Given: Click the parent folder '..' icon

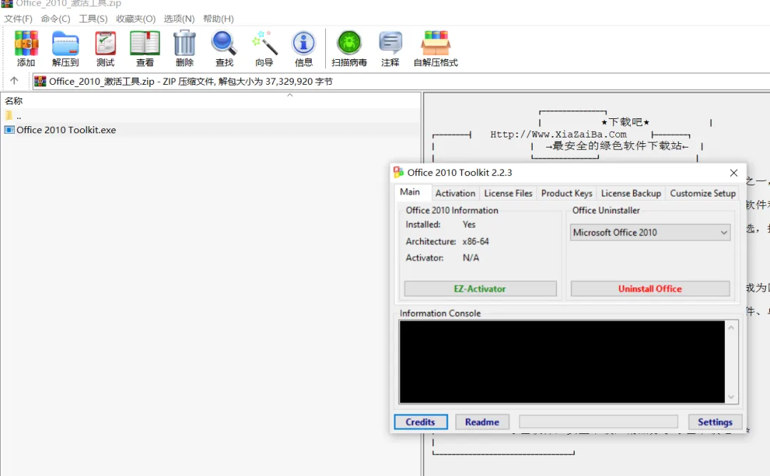Looking at the screenshot, I should [x=9, y=116].
